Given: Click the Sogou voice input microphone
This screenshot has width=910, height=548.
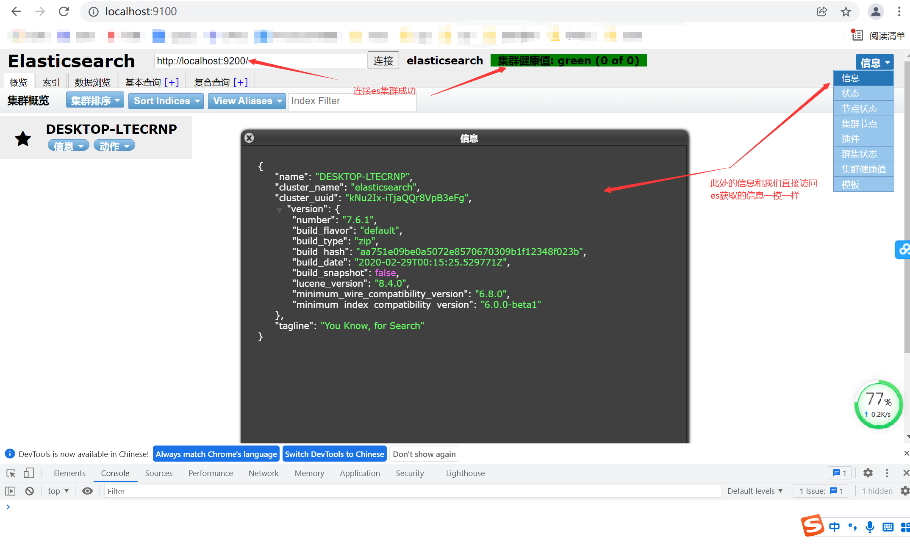Looking at the screenshot, I should click(x=870, y=527).
